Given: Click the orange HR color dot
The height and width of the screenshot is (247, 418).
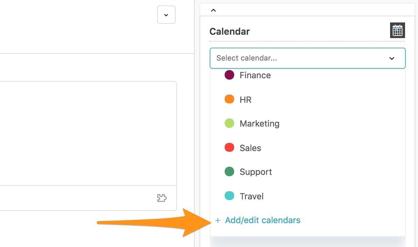Looking at the screenshot, I should (229, 99).
